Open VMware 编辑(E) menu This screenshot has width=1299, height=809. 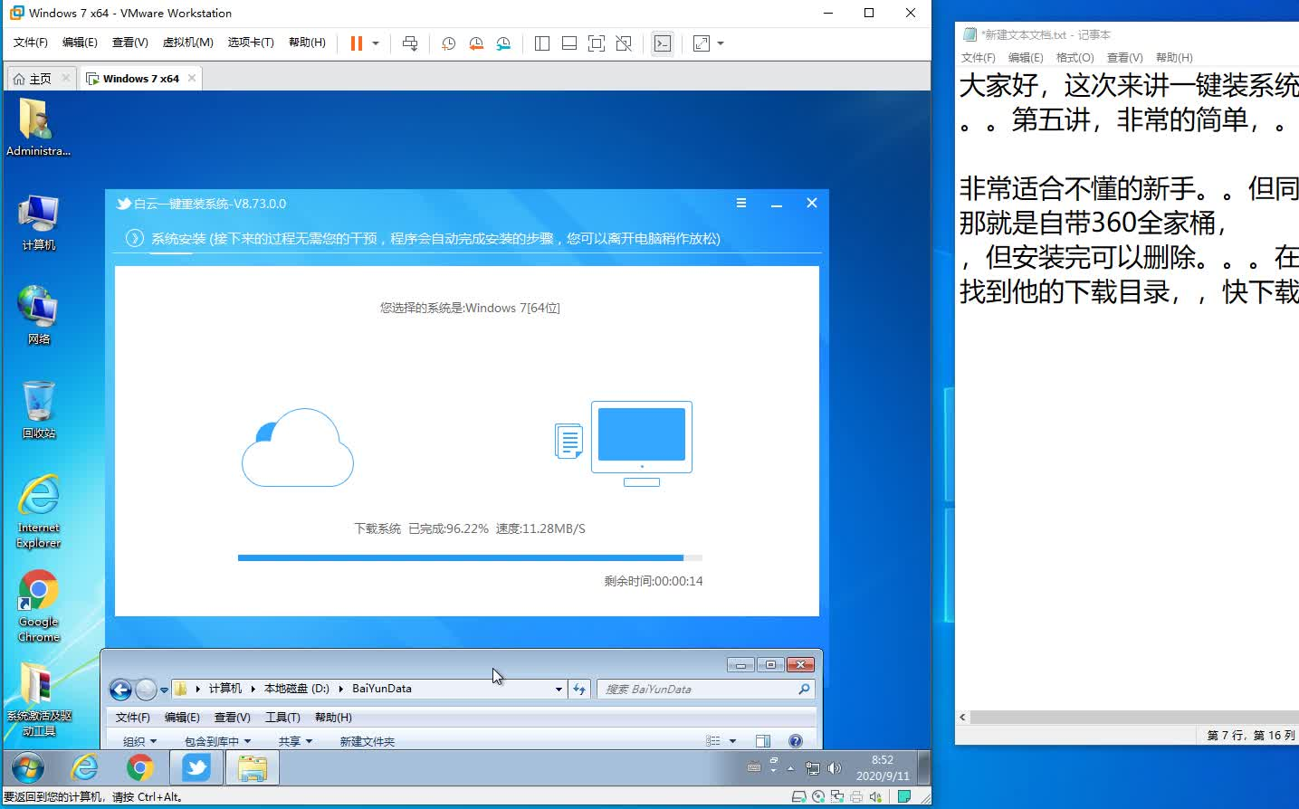point(80,43)
